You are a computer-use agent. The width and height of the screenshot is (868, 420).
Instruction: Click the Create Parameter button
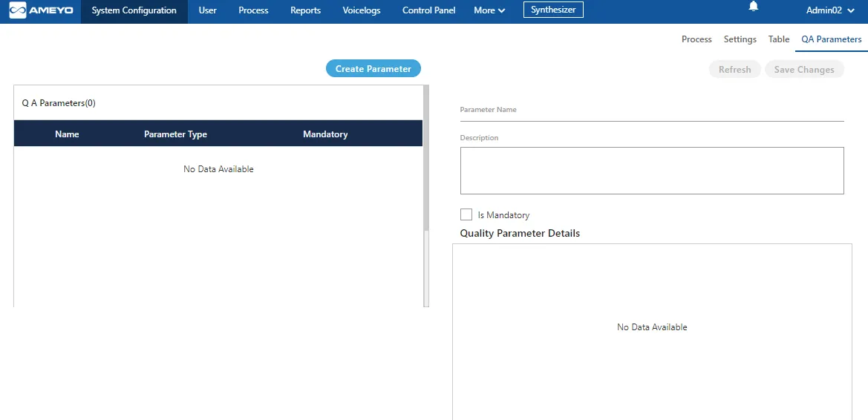point(373,68)
